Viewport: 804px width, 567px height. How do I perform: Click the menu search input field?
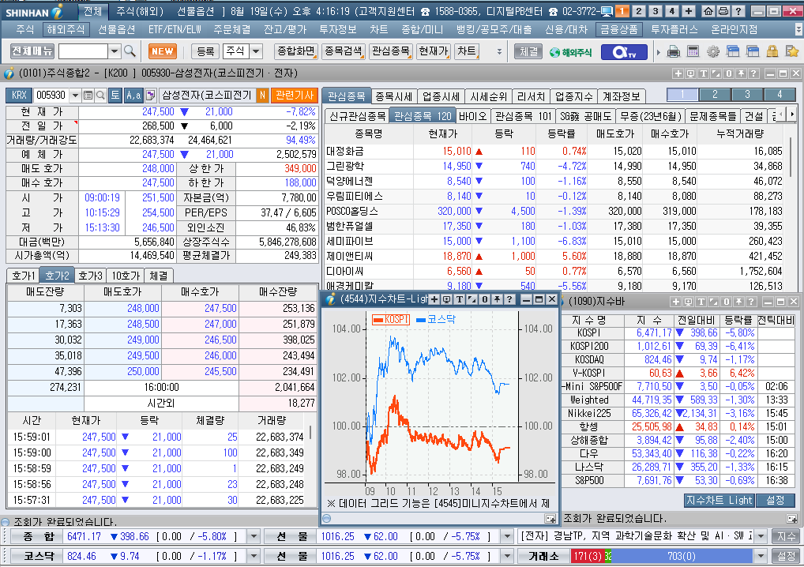(x=83, y=51)
